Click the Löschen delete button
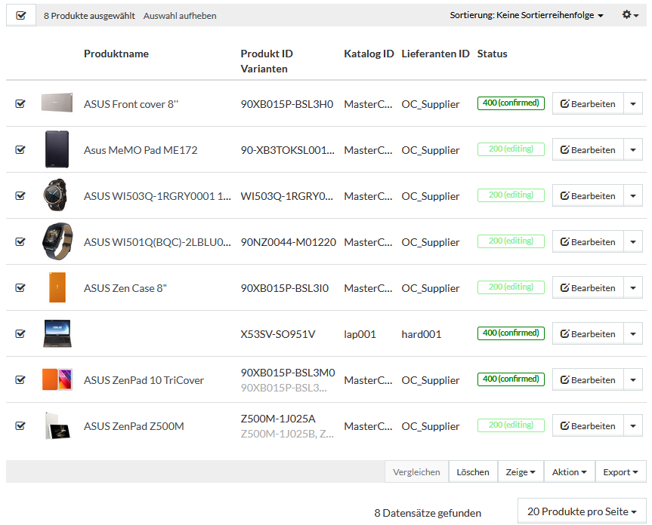Image resolution: width=652 pixels, height=525 pixels. click(x=473, y=472)
